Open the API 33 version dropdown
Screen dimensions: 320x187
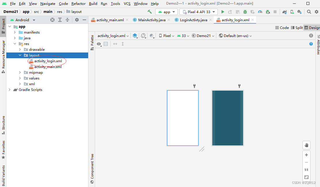(x=183, y=36)
